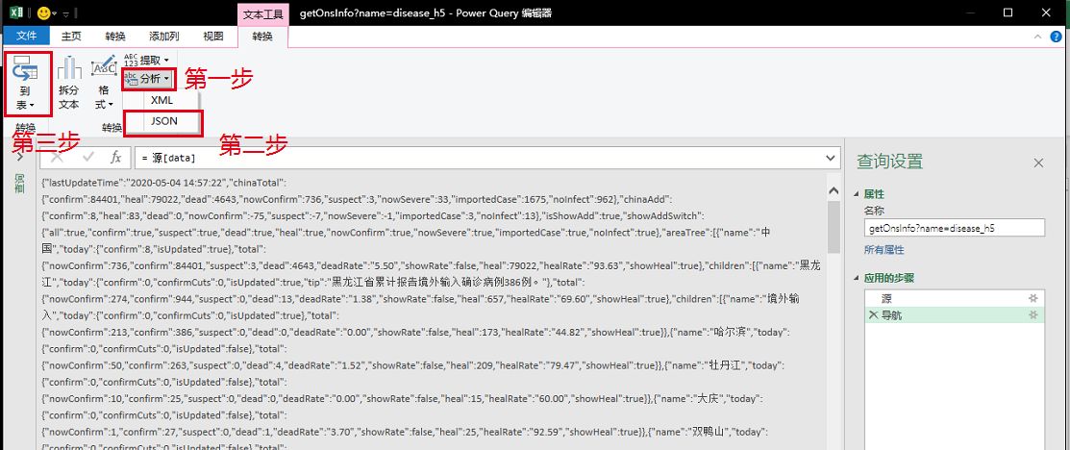Click the 到表 convert-to-table icon
The width and height of the screenshot is (1070, 450).
click(x=25, y=68)
